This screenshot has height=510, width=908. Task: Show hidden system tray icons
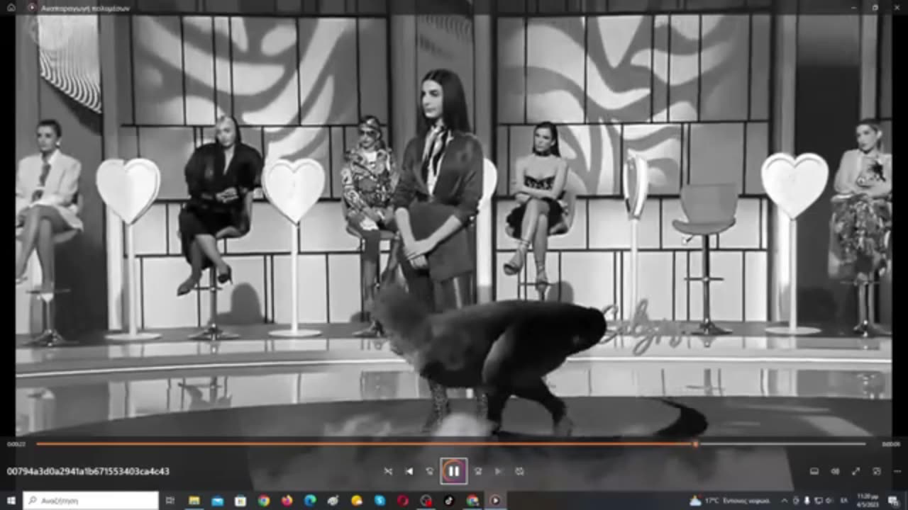pyautogui.click(x=784, y=500)
